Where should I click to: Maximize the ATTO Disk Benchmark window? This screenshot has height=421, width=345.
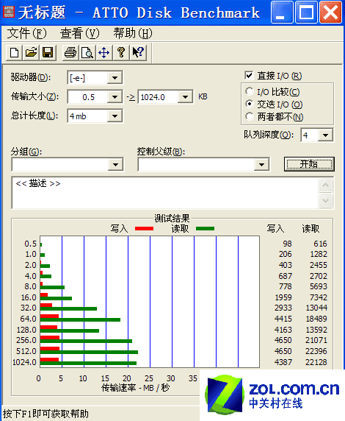(x=306, y=12)
